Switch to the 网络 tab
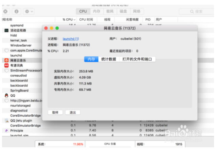This screenshot has width=215, height=151. coord(137,12)
